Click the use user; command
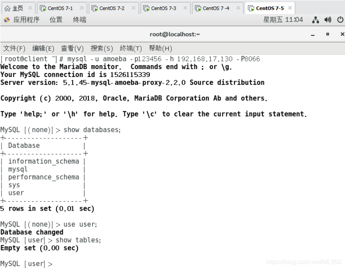Screen dimensions: 345x269 coord(80,224)
